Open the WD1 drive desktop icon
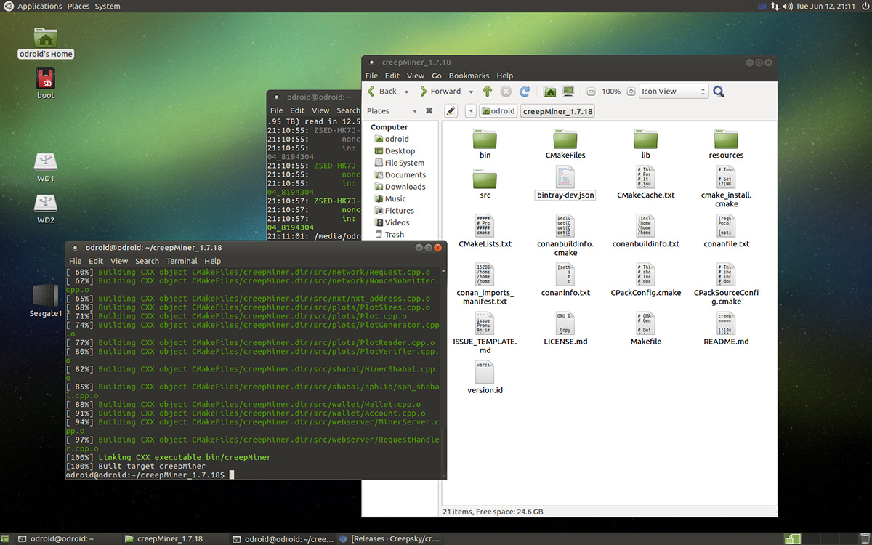The image size is (872, 545). (46, 168)
